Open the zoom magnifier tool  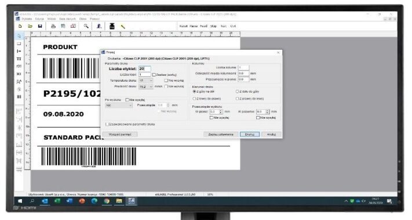click(x=86, y=26)
